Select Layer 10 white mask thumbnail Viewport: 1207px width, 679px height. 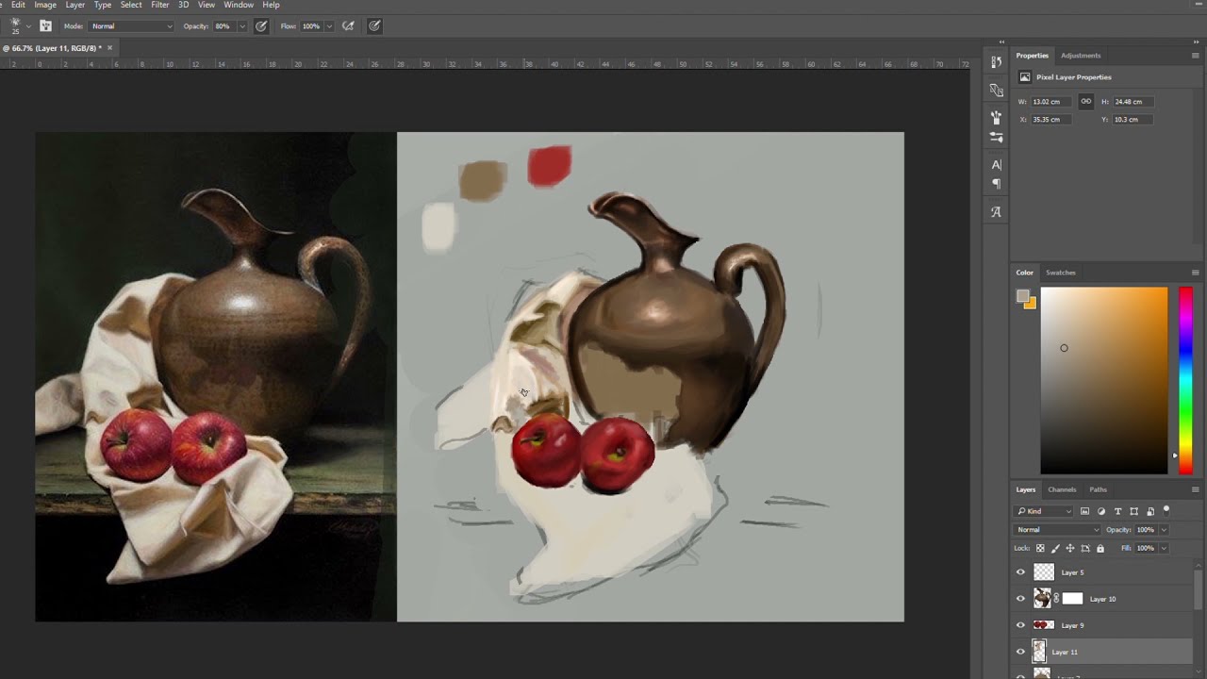click(x=1072, y=599)
